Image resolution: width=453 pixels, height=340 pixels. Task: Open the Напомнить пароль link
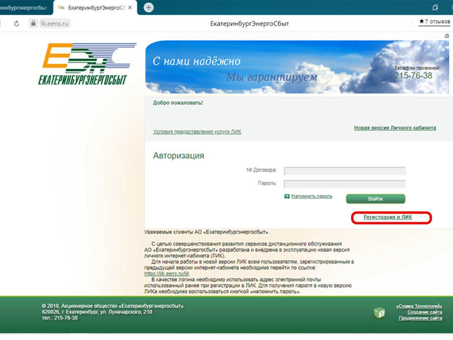[x=312, y=196]
